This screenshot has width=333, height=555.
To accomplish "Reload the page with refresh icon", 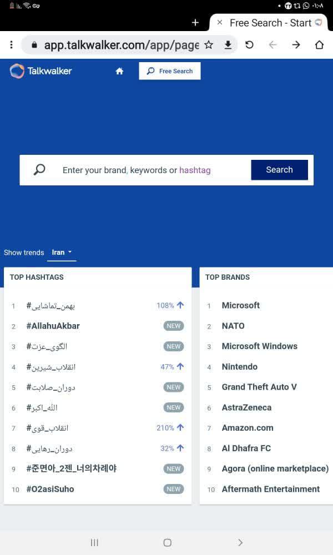I will pyautogui.click(x=249, y=44).
